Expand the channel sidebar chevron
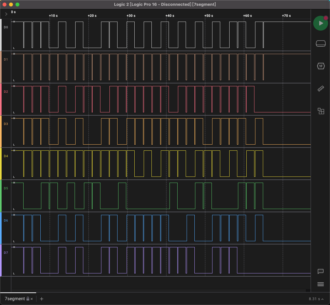Viewport: 330px width, 305px height. (x=6, y=14)
